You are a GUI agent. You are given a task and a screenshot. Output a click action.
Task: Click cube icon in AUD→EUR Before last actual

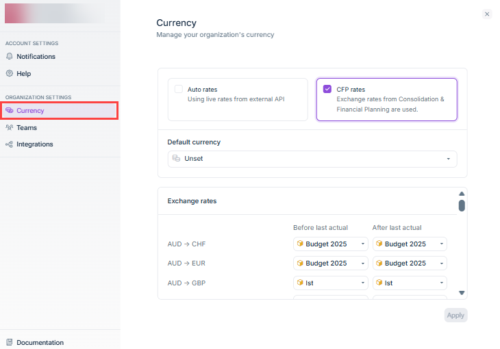pyautogui.click(x=300, y=263)
